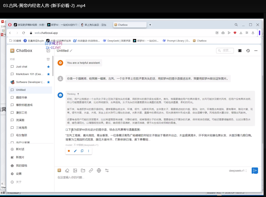The width and height of the screenshot is (266, 197).
Task: Open the DeepSeek bookmark
Action: [x=117, y=41]
